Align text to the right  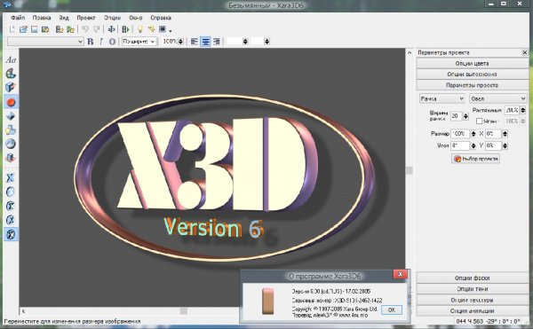(x=217, y=42)
